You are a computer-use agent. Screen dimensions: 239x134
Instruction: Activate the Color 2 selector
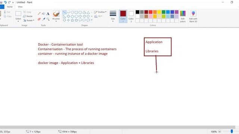(131, 16)
